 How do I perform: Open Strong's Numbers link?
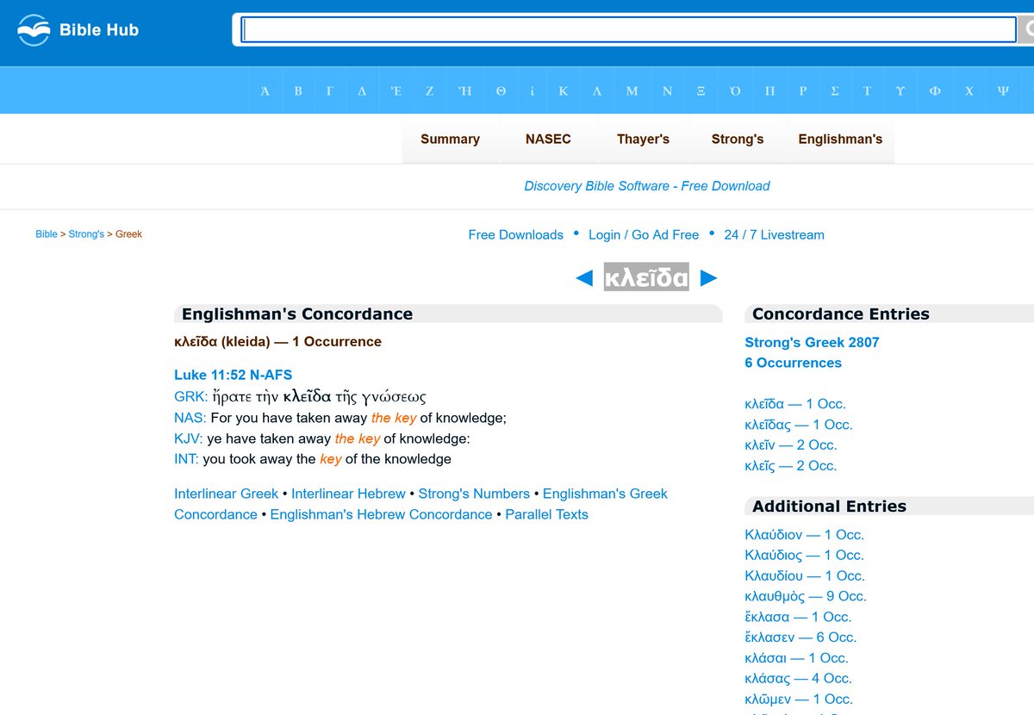(474, 494)
